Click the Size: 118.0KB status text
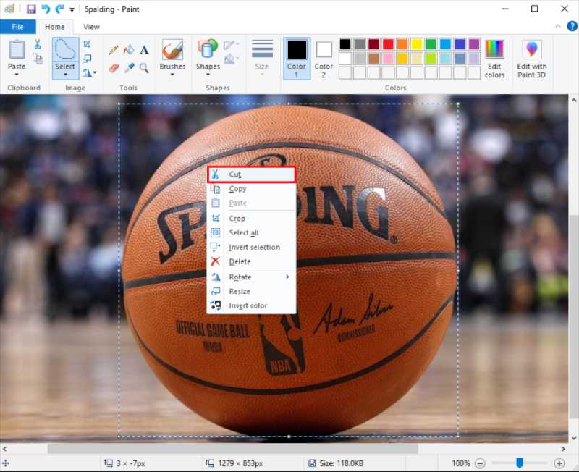This screenshot has width=579, height=472. [341, 463]
